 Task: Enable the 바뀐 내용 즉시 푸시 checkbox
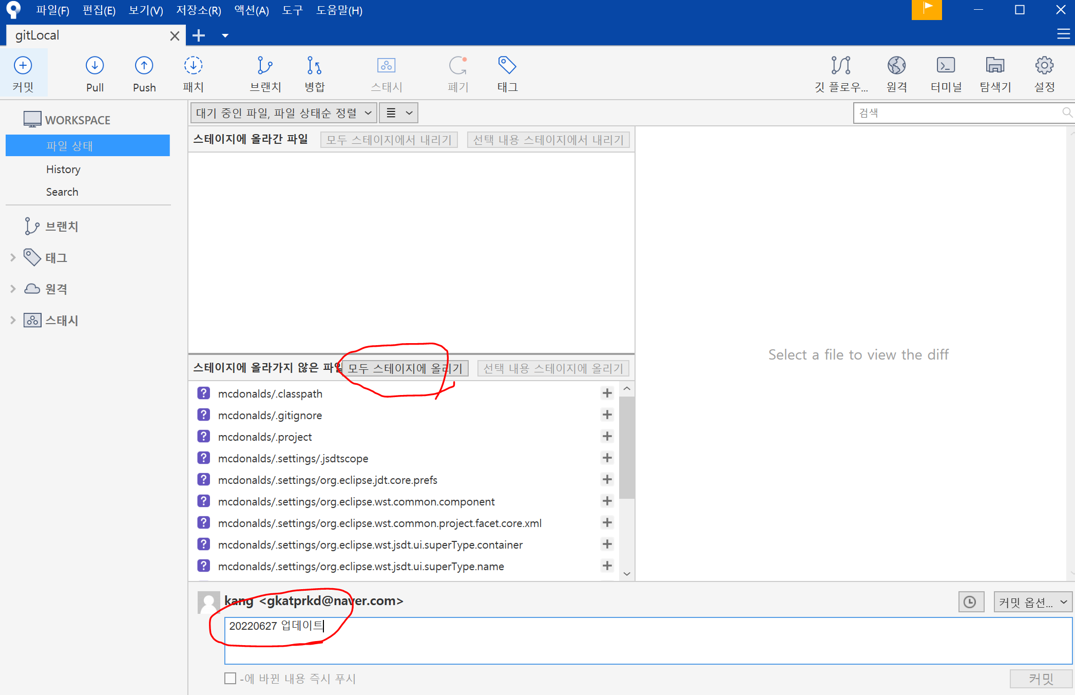coord(230,679)
